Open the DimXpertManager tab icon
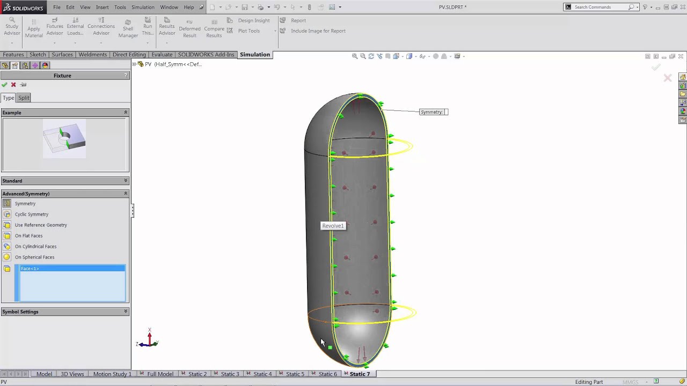 (35, 65)
